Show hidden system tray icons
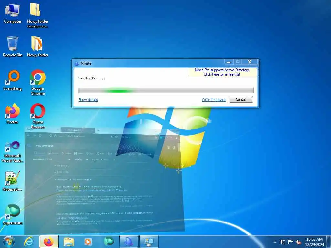Viewport: 331px width, 248px height. pos(275,242)
